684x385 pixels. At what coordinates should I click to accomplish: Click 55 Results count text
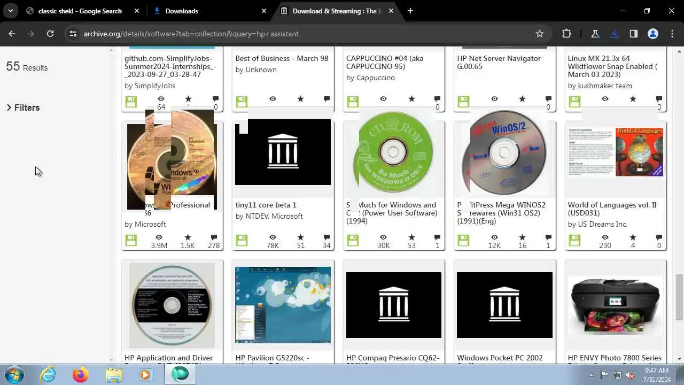(27, 67)
